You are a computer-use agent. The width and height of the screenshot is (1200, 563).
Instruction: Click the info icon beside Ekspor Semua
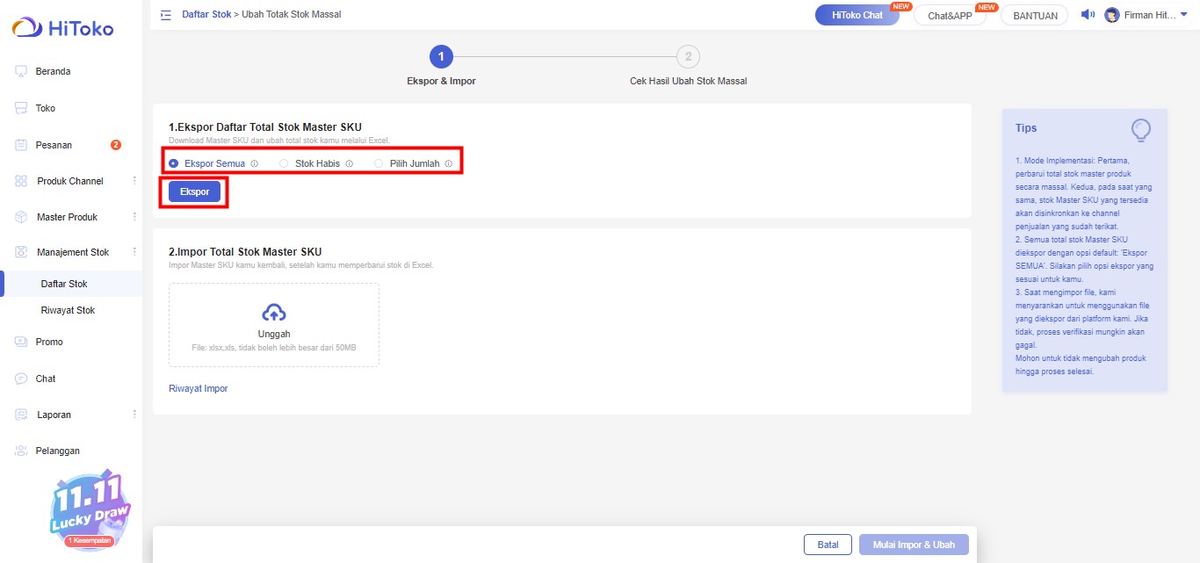254,164
